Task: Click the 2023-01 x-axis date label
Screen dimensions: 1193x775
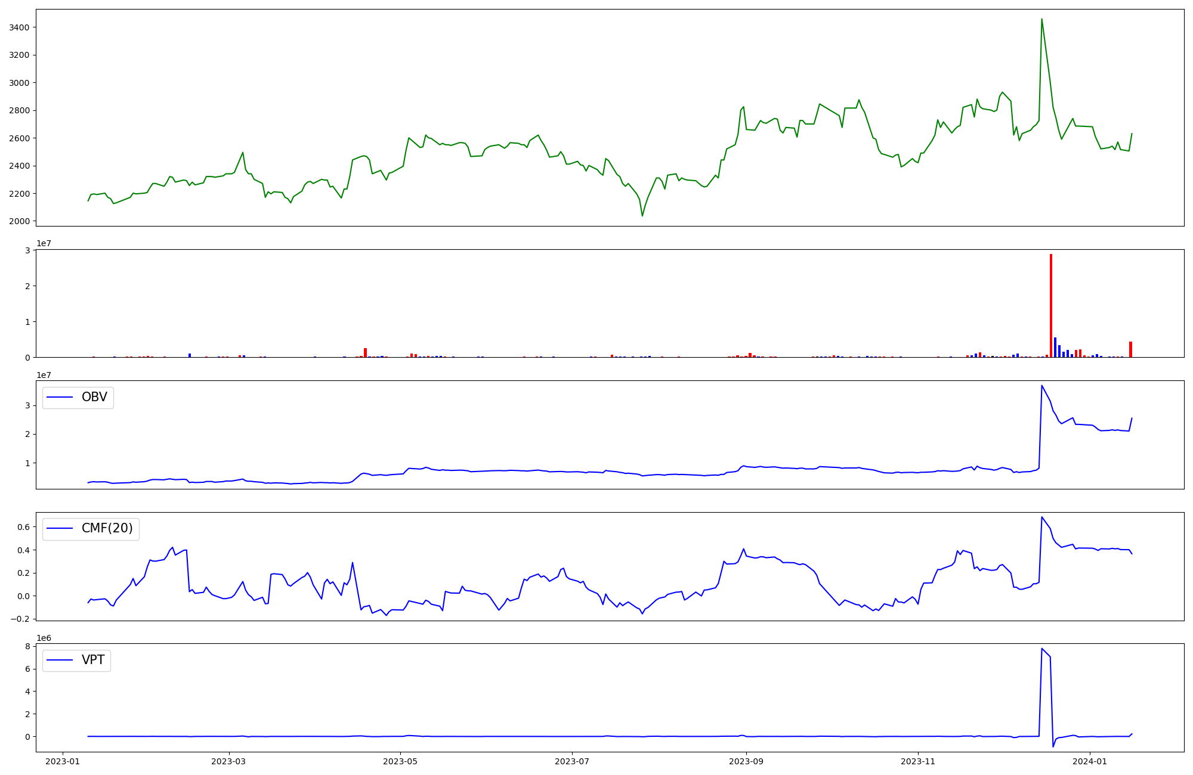Action: 63,761
